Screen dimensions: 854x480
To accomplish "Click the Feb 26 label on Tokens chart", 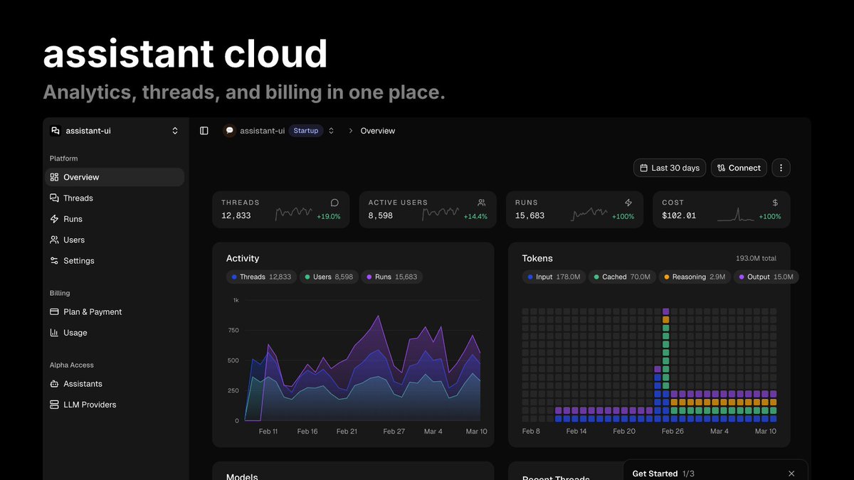I will (673, 432).
